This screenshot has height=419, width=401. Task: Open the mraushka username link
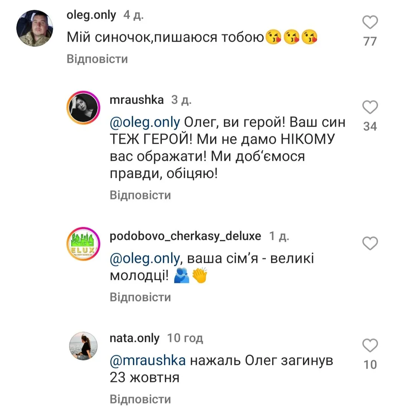[x=137, y=100]
